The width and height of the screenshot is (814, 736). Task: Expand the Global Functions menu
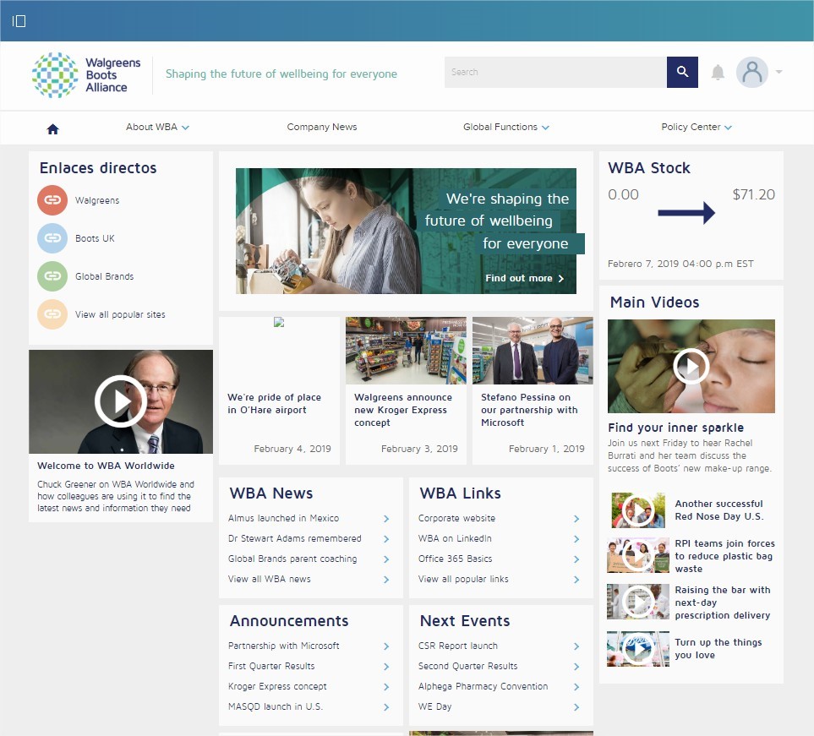coord(506,127)
